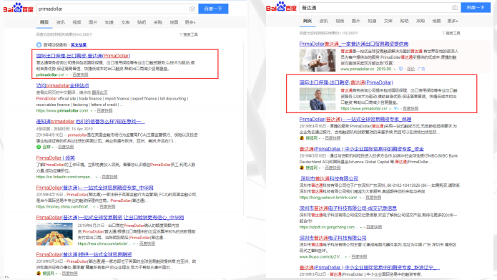Switch to 图片 tab in the left primadollar page
The height and width of the screenshot is (280, 497).
(x=93, y=22)
